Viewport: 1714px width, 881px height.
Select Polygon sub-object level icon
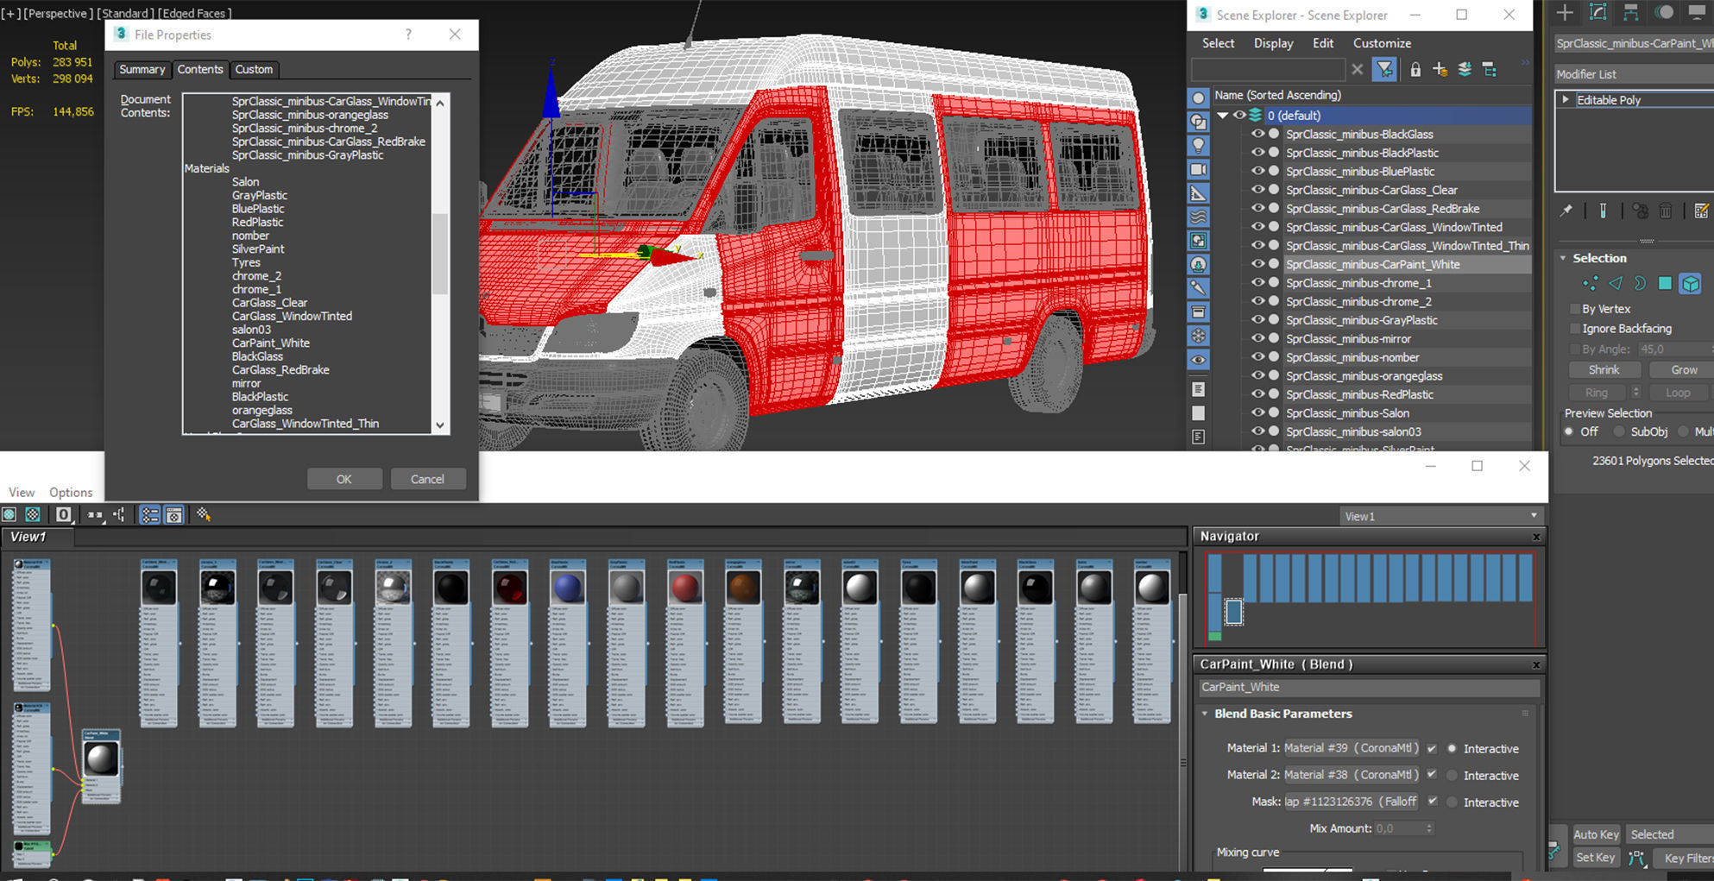(1665, 283)
